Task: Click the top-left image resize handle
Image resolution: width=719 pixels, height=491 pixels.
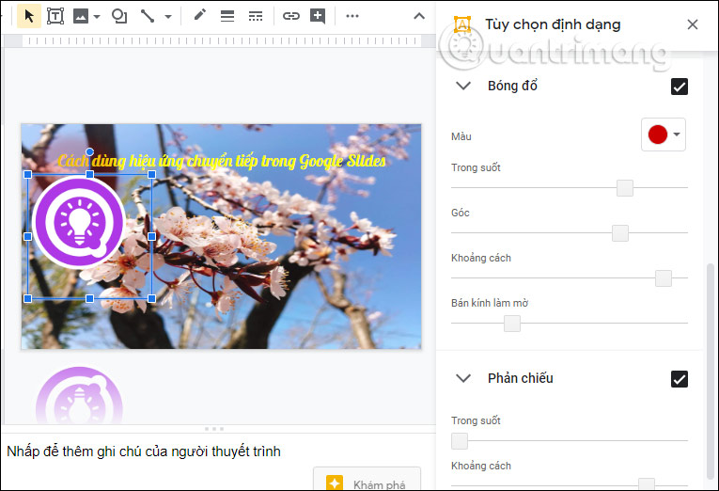Action: coord(27,174)
